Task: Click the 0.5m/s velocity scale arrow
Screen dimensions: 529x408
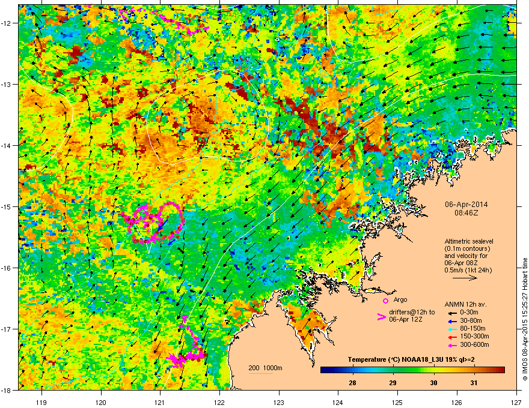Action: pos(465,278)
